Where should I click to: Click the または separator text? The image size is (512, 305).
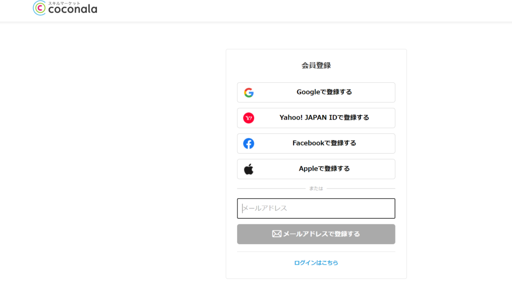pyautogui.click(x=316, y=188)
